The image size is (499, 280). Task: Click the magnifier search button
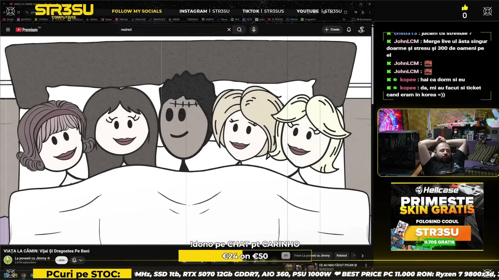click(x=239, y=30)
